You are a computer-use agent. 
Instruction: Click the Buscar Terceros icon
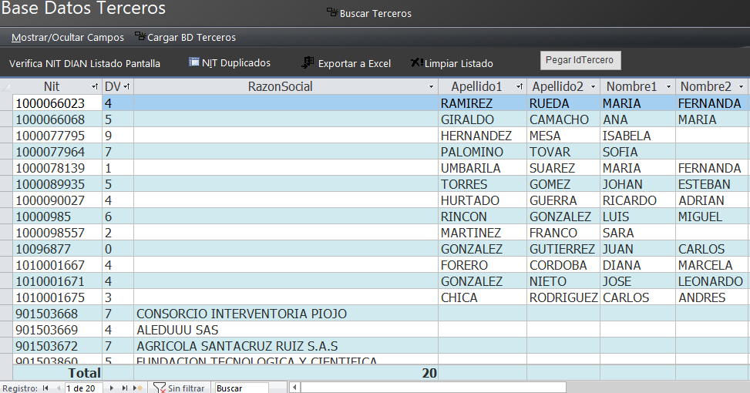(x=331, y=13)
